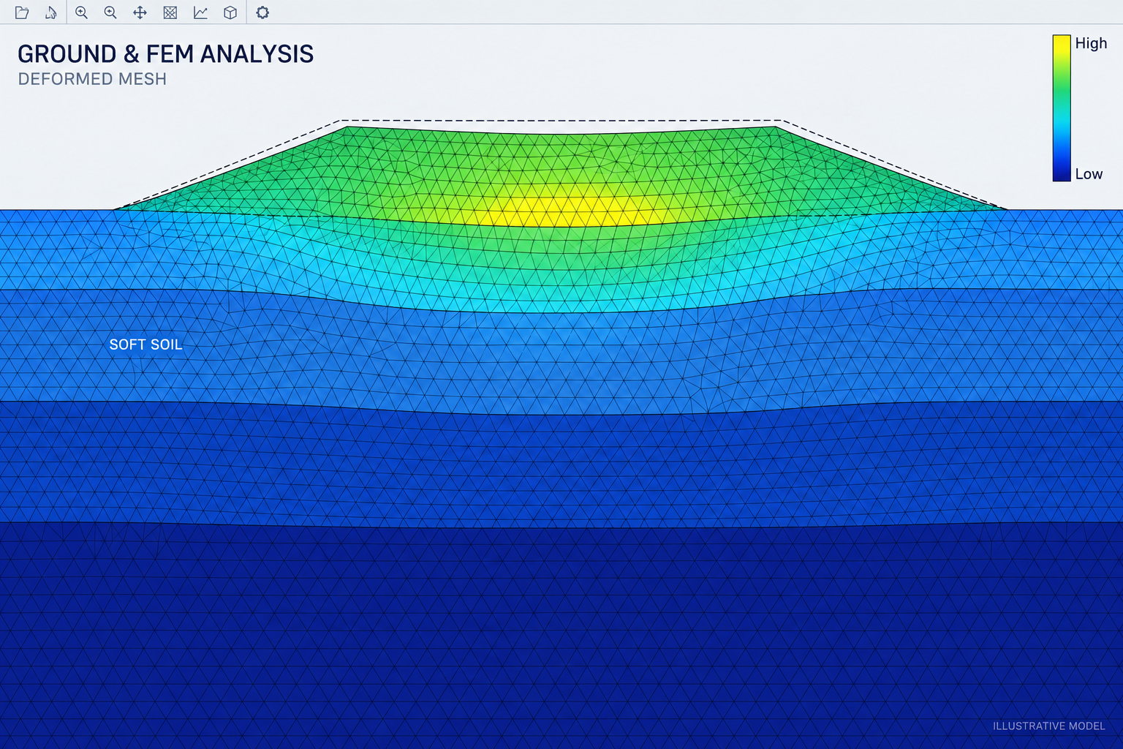
Task: Open a model file with the folder icon
Action: click(x=22, y=12)
